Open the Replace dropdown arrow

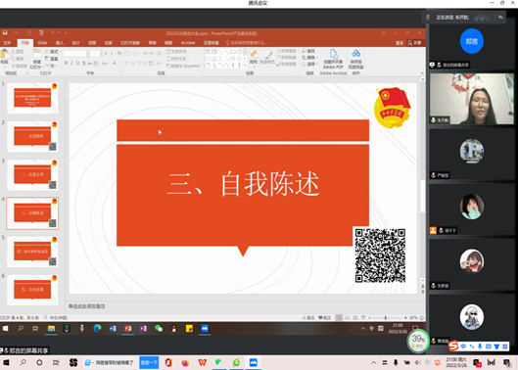coord(317,58)
